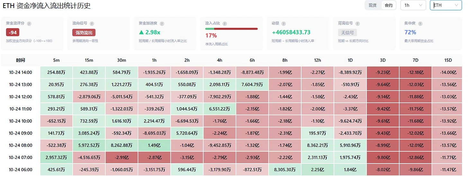Click the 7,604.79万 cell
469x176 pixels.
click(x=252, y=84)
